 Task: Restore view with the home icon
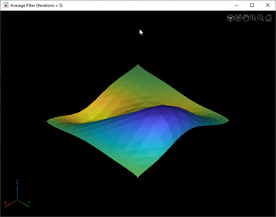268,18
